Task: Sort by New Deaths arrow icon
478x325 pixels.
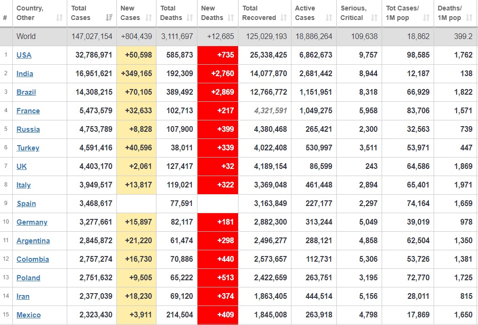Action: pyautogui.click(x=230, y=18)
